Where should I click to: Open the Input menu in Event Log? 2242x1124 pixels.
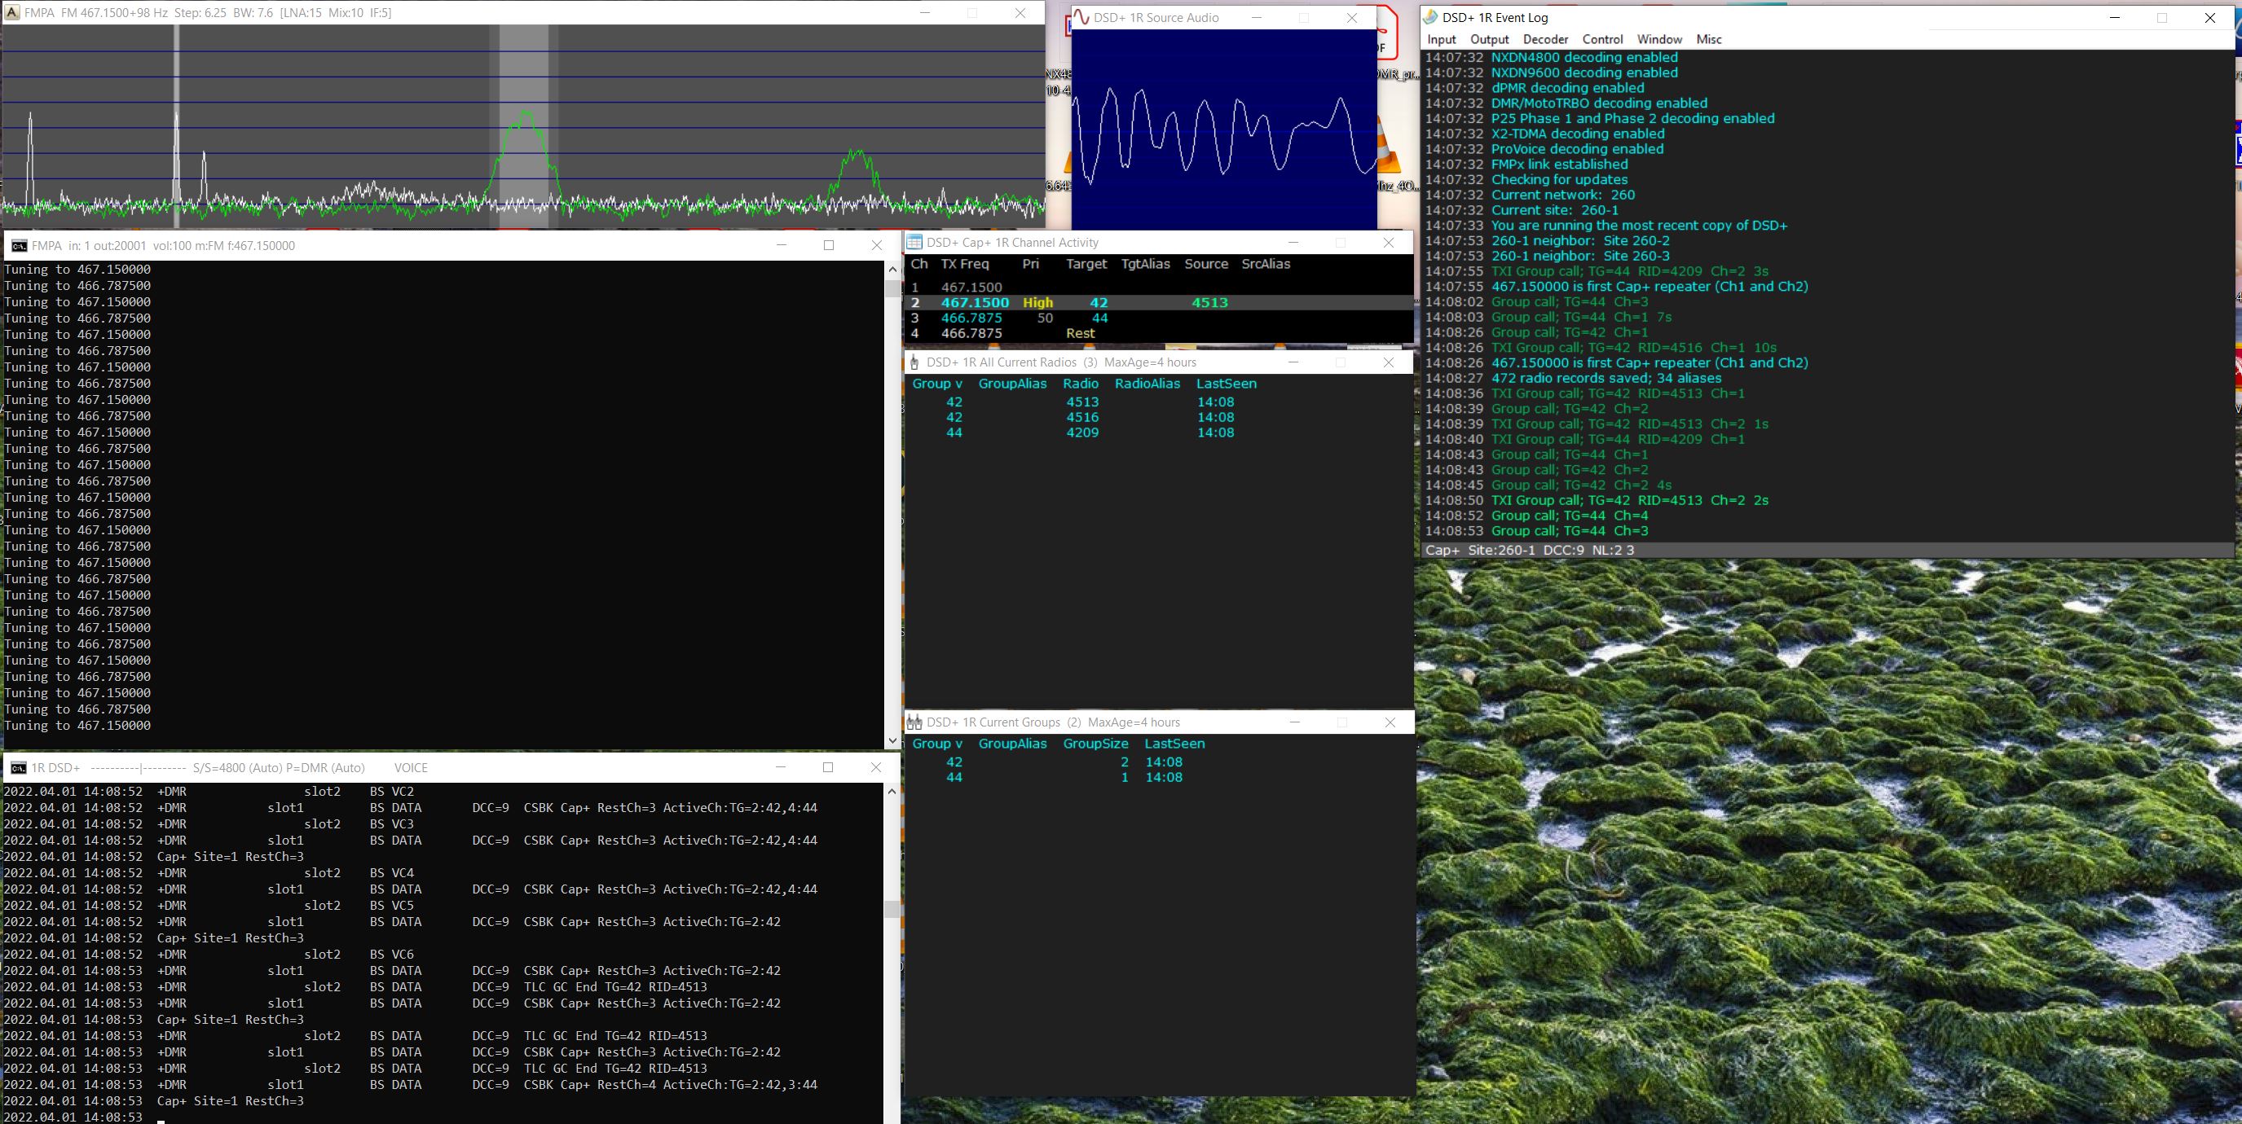[x=1441, y=39]
